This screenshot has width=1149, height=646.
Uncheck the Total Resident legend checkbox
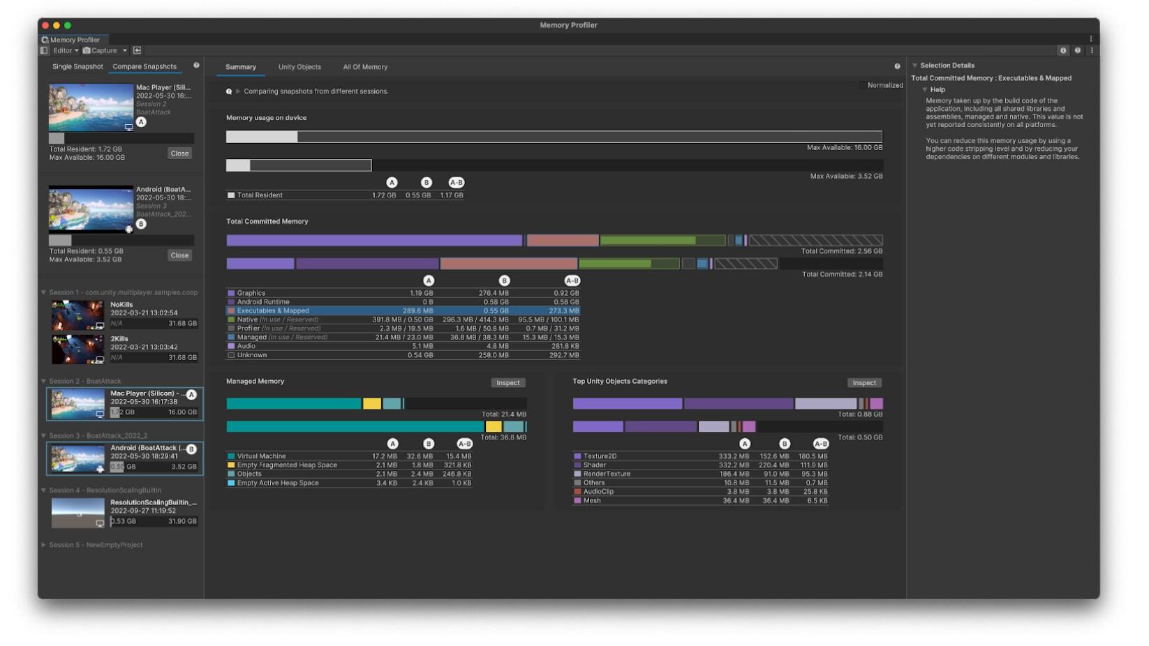(231, 195)
